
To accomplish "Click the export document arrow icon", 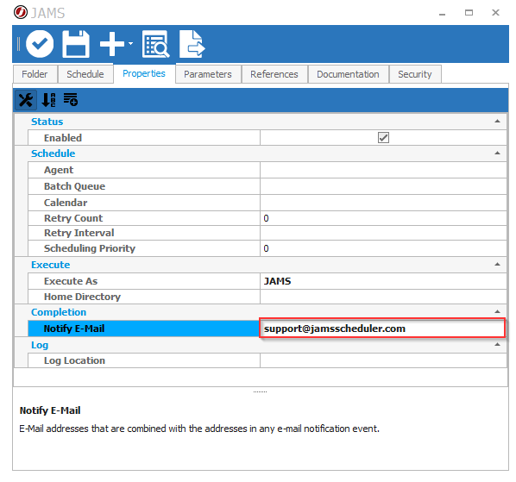I will click(x=192, y=44).
